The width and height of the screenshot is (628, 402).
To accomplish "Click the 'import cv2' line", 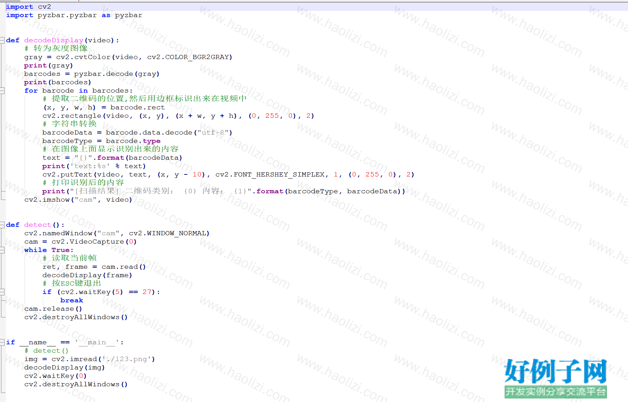I will pyautogui.click(x=29, y=7).
